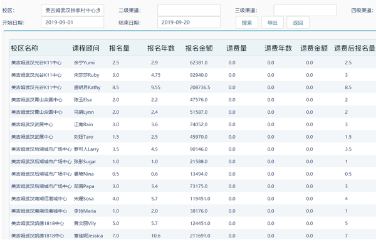Select the row for 余宁Yumi
Viewport: 376px width, 250px height.
[188, 62]
